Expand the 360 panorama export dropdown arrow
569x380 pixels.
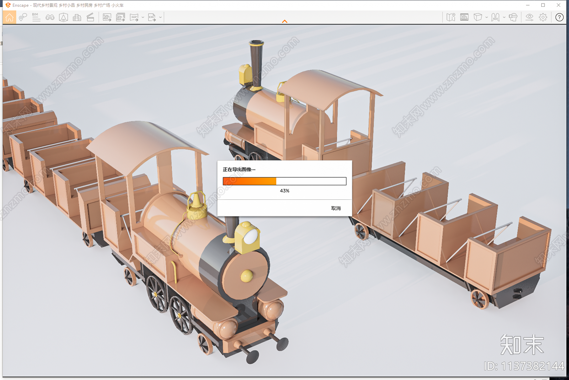tap(143, 17)
